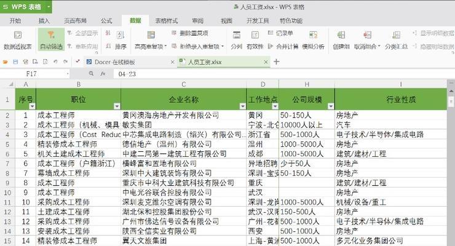
Task: Click 显示明细数据 show detail
Action: tap(433, 33)
